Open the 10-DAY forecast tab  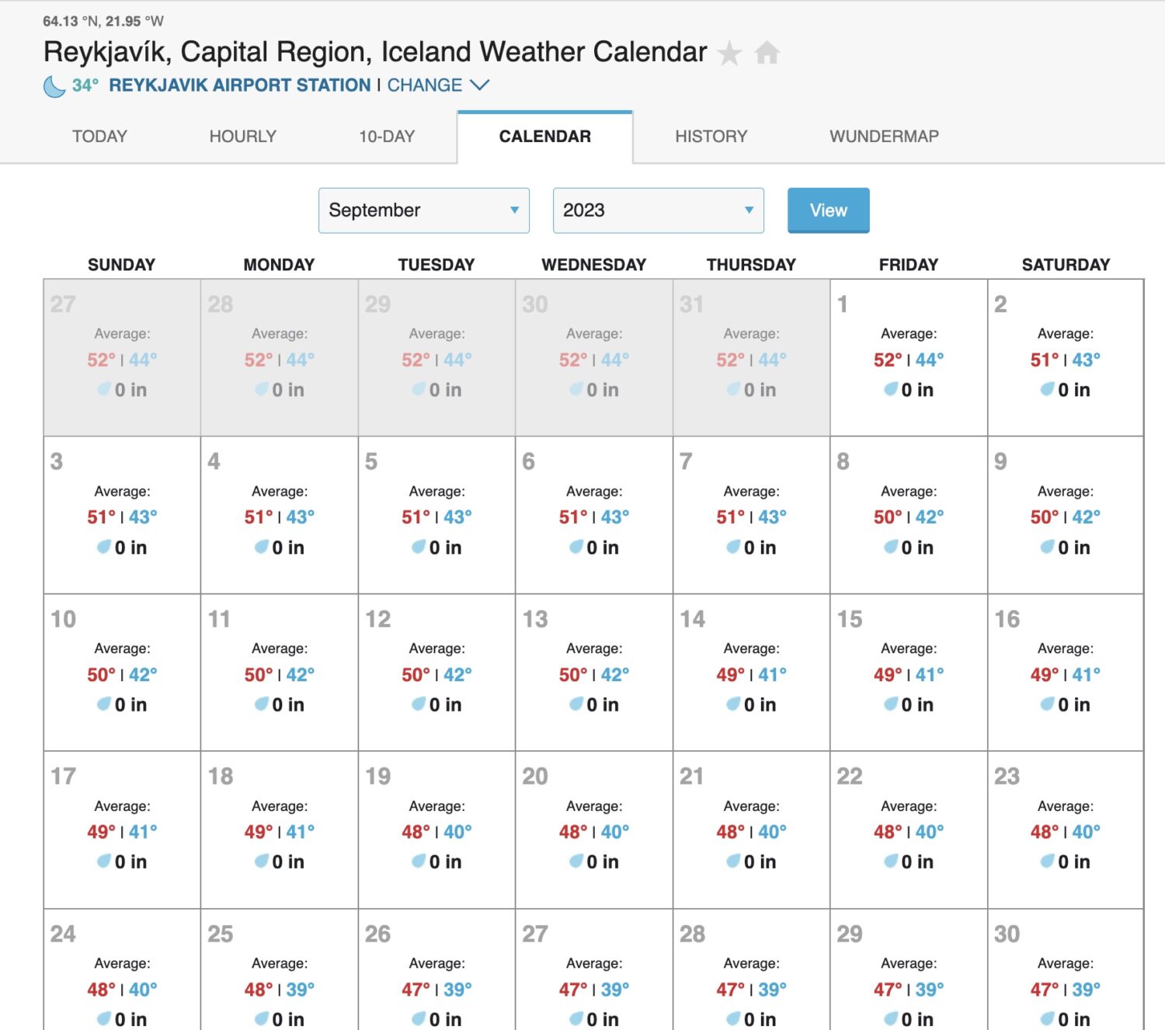385,136
